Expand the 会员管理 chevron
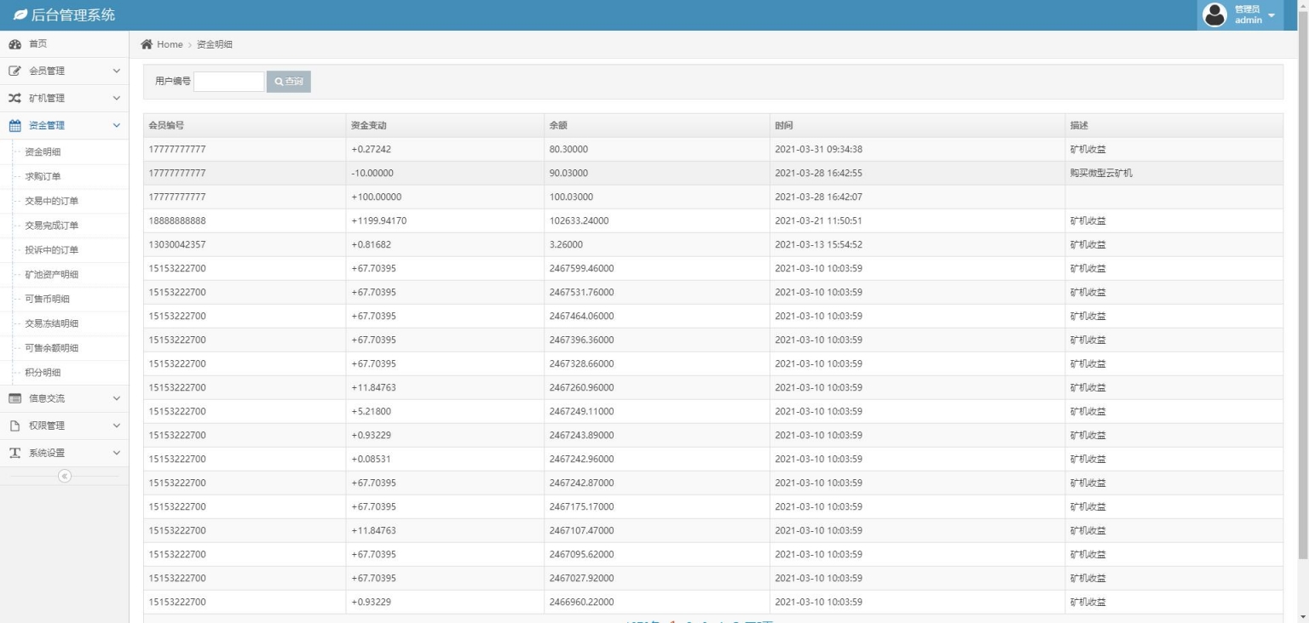This screenshot has height=623, width=1309. [x=117, y=71]
